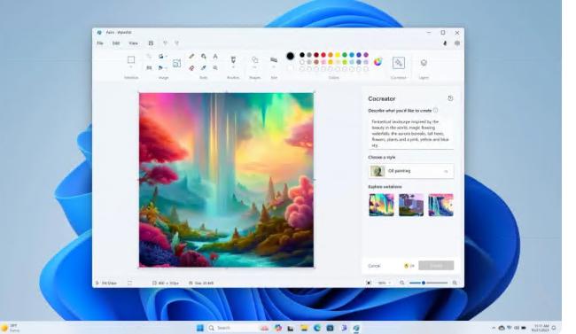576x334 pixels.
Task: Open the Shapes gallery icon
Action: click(254, 59)
